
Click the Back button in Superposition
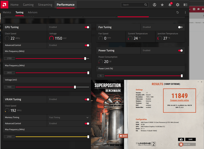123,136
